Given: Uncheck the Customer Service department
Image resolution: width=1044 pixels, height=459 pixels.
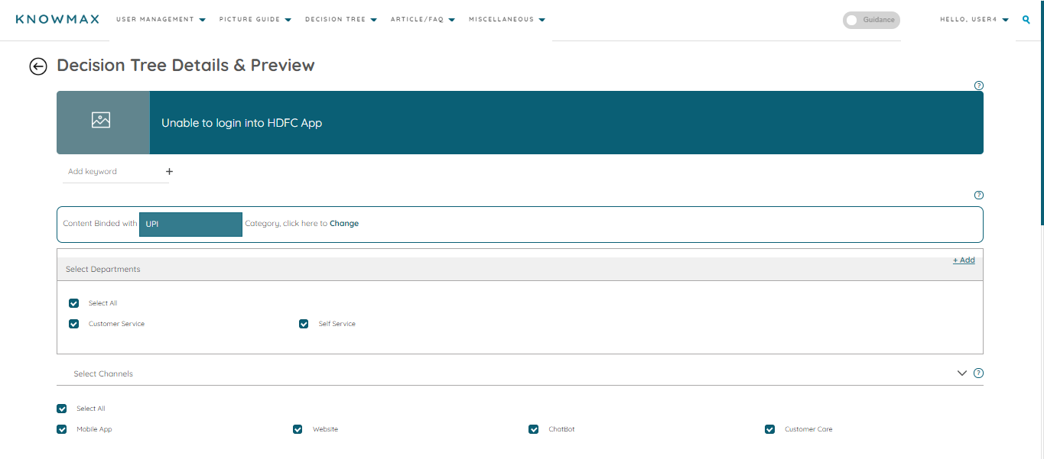Looking at the screenshot, I should pyautogui.click(x=73, y=324).
